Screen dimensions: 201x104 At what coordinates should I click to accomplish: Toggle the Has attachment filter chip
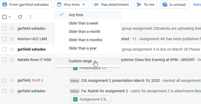click(x=112, y=5)
